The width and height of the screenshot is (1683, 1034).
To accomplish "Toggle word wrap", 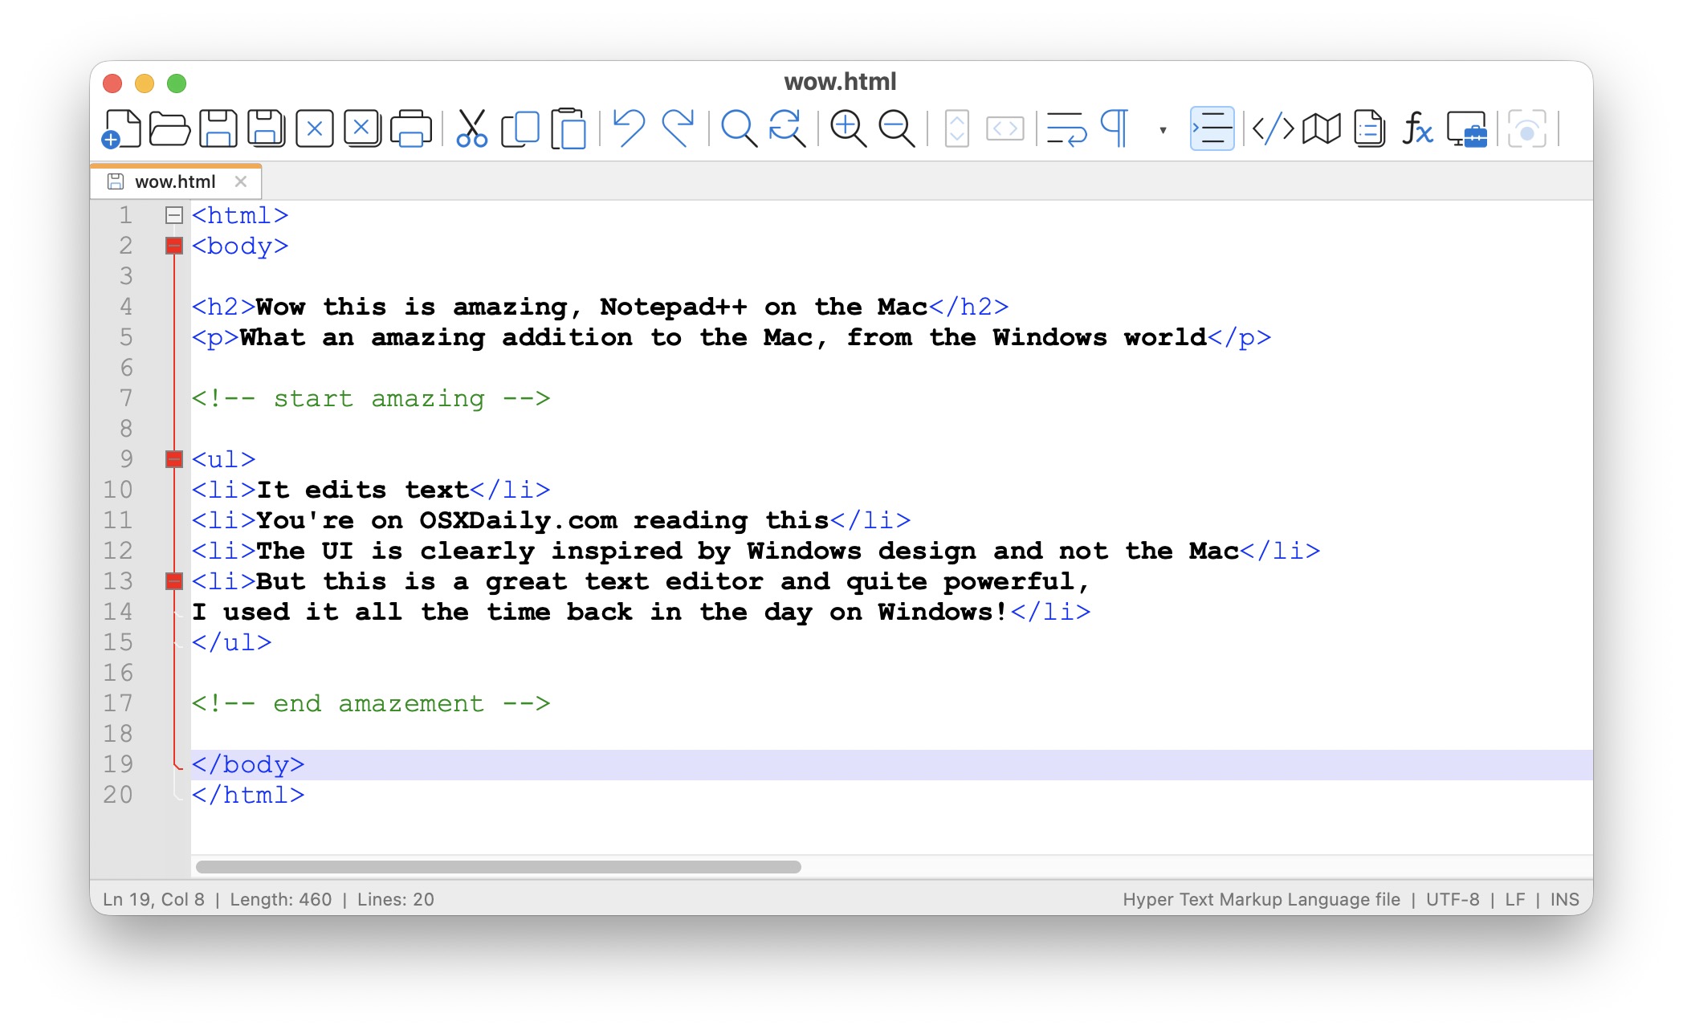I will (1066, 128).
